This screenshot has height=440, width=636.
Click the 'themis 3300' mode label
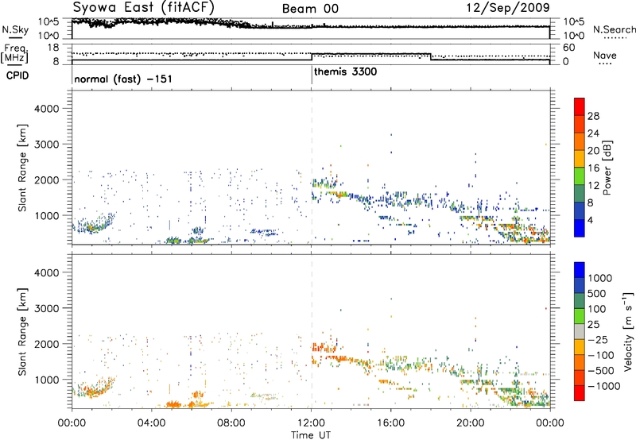[346, 71]
